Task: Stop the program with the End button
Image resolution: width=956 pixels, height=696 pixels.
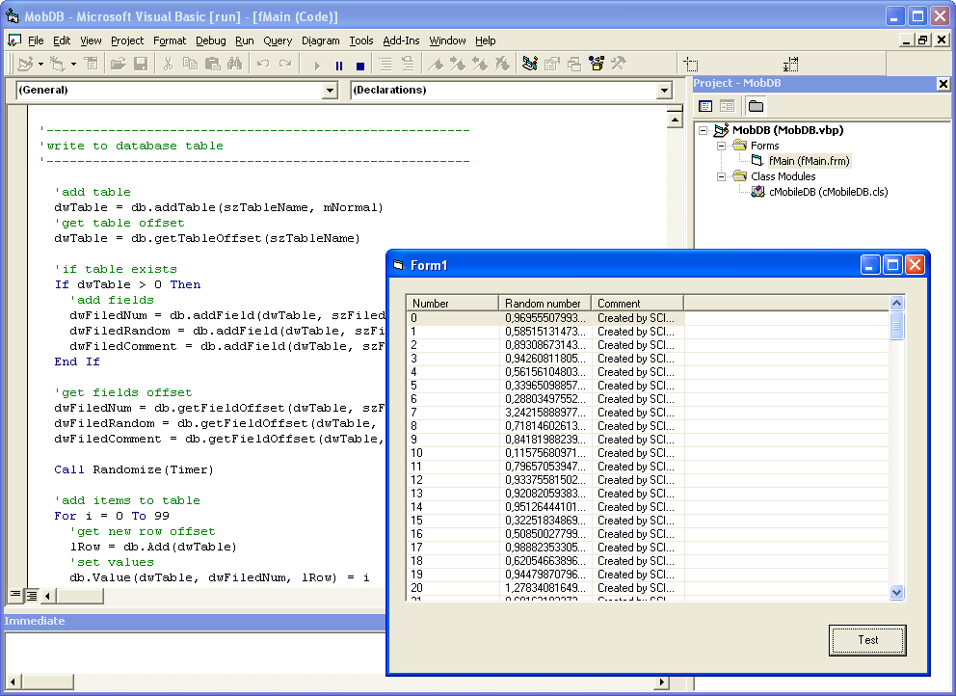Action: click(x=360, y=65)
